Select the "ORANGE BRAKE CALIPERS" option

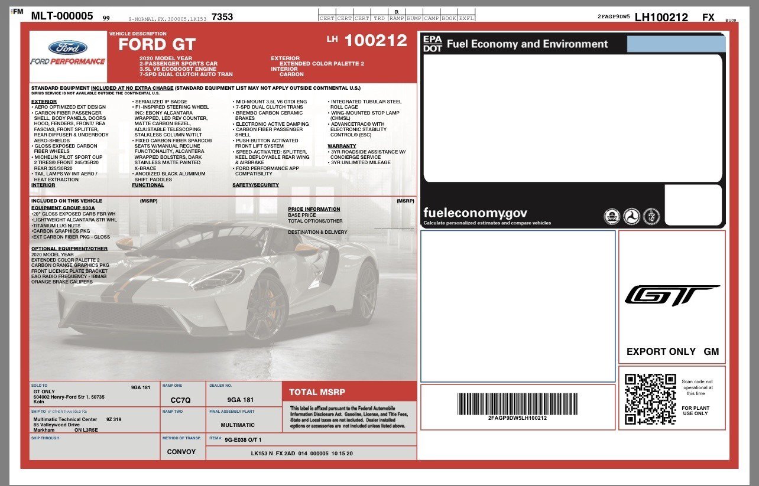click(x=62, y=282)
